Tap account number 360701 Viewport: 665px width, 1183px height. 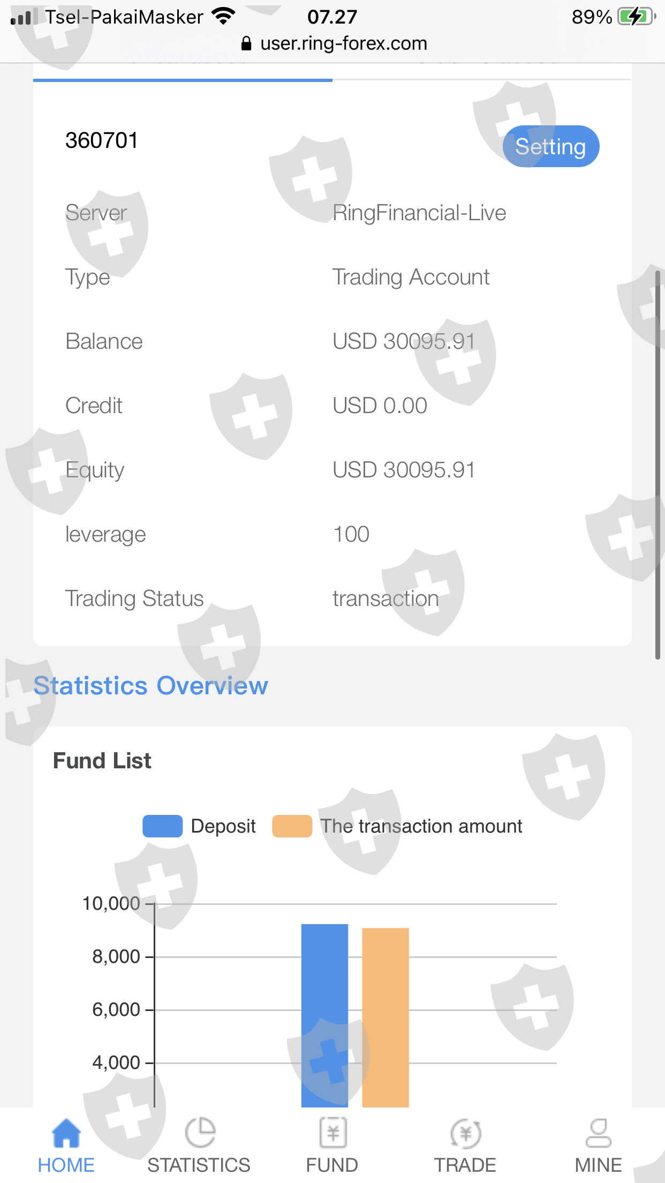102,140
